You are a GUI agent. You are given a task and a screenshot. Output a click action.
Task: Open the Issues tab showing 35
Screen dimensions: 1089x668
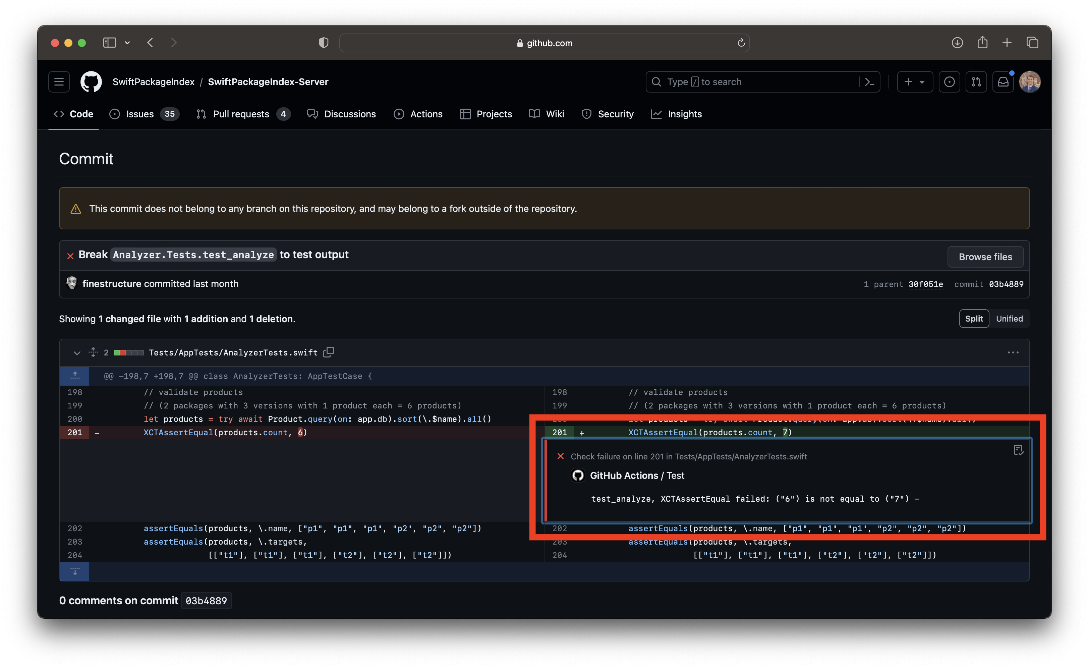click(140, 114)
